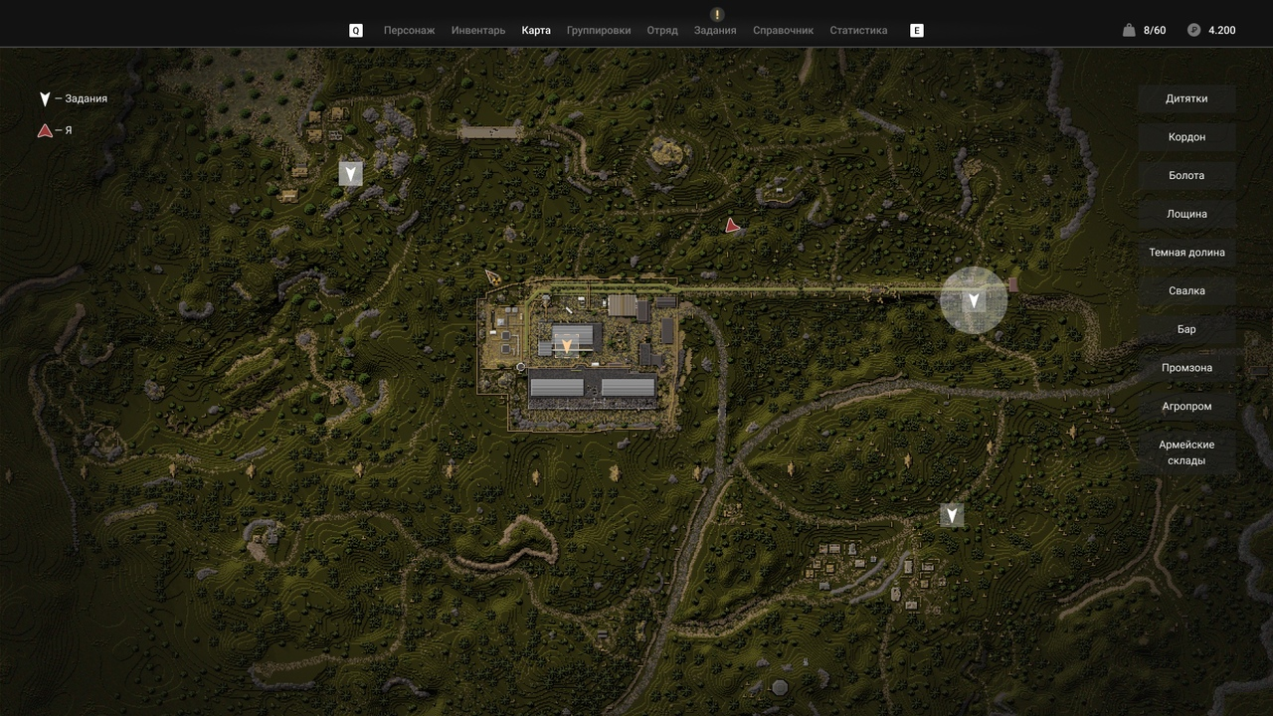Viewport: 1273px width, 716px height.
Task: Jump to the Темная долина location
Action: tap(1186, 253)
